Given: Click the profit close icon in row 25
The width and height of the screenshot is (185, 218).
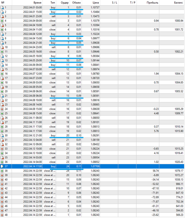Looking at the screenshot, I should tap(2, 114).
